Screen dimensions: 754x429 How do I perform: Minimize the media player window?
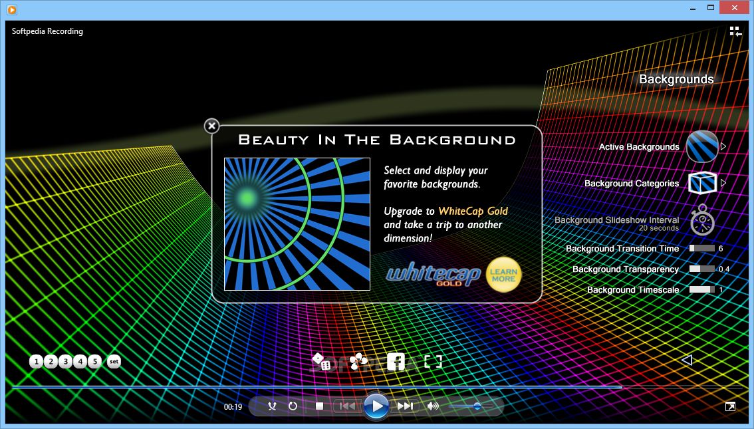(x=693, y=8)
